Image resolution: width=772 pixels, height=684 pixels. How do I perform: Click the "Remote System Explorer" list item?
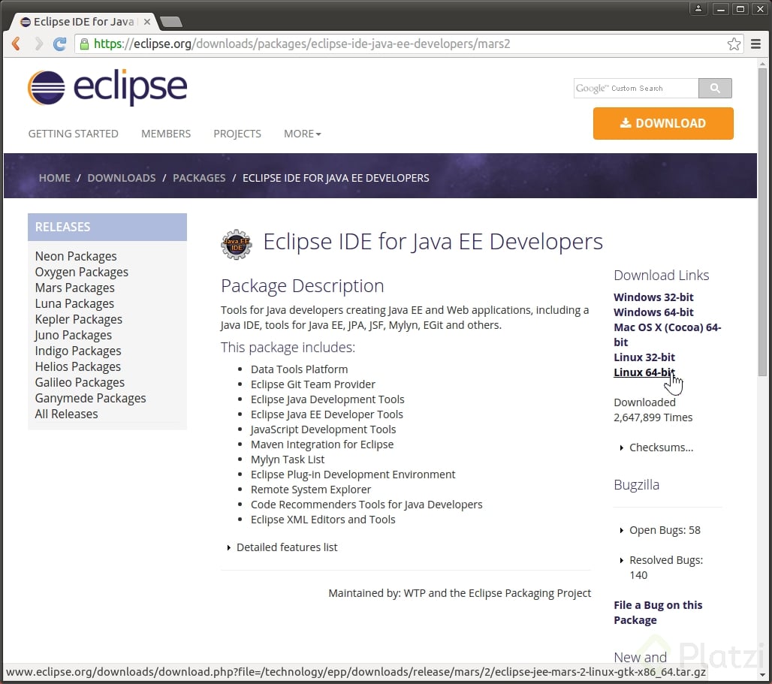311,490
